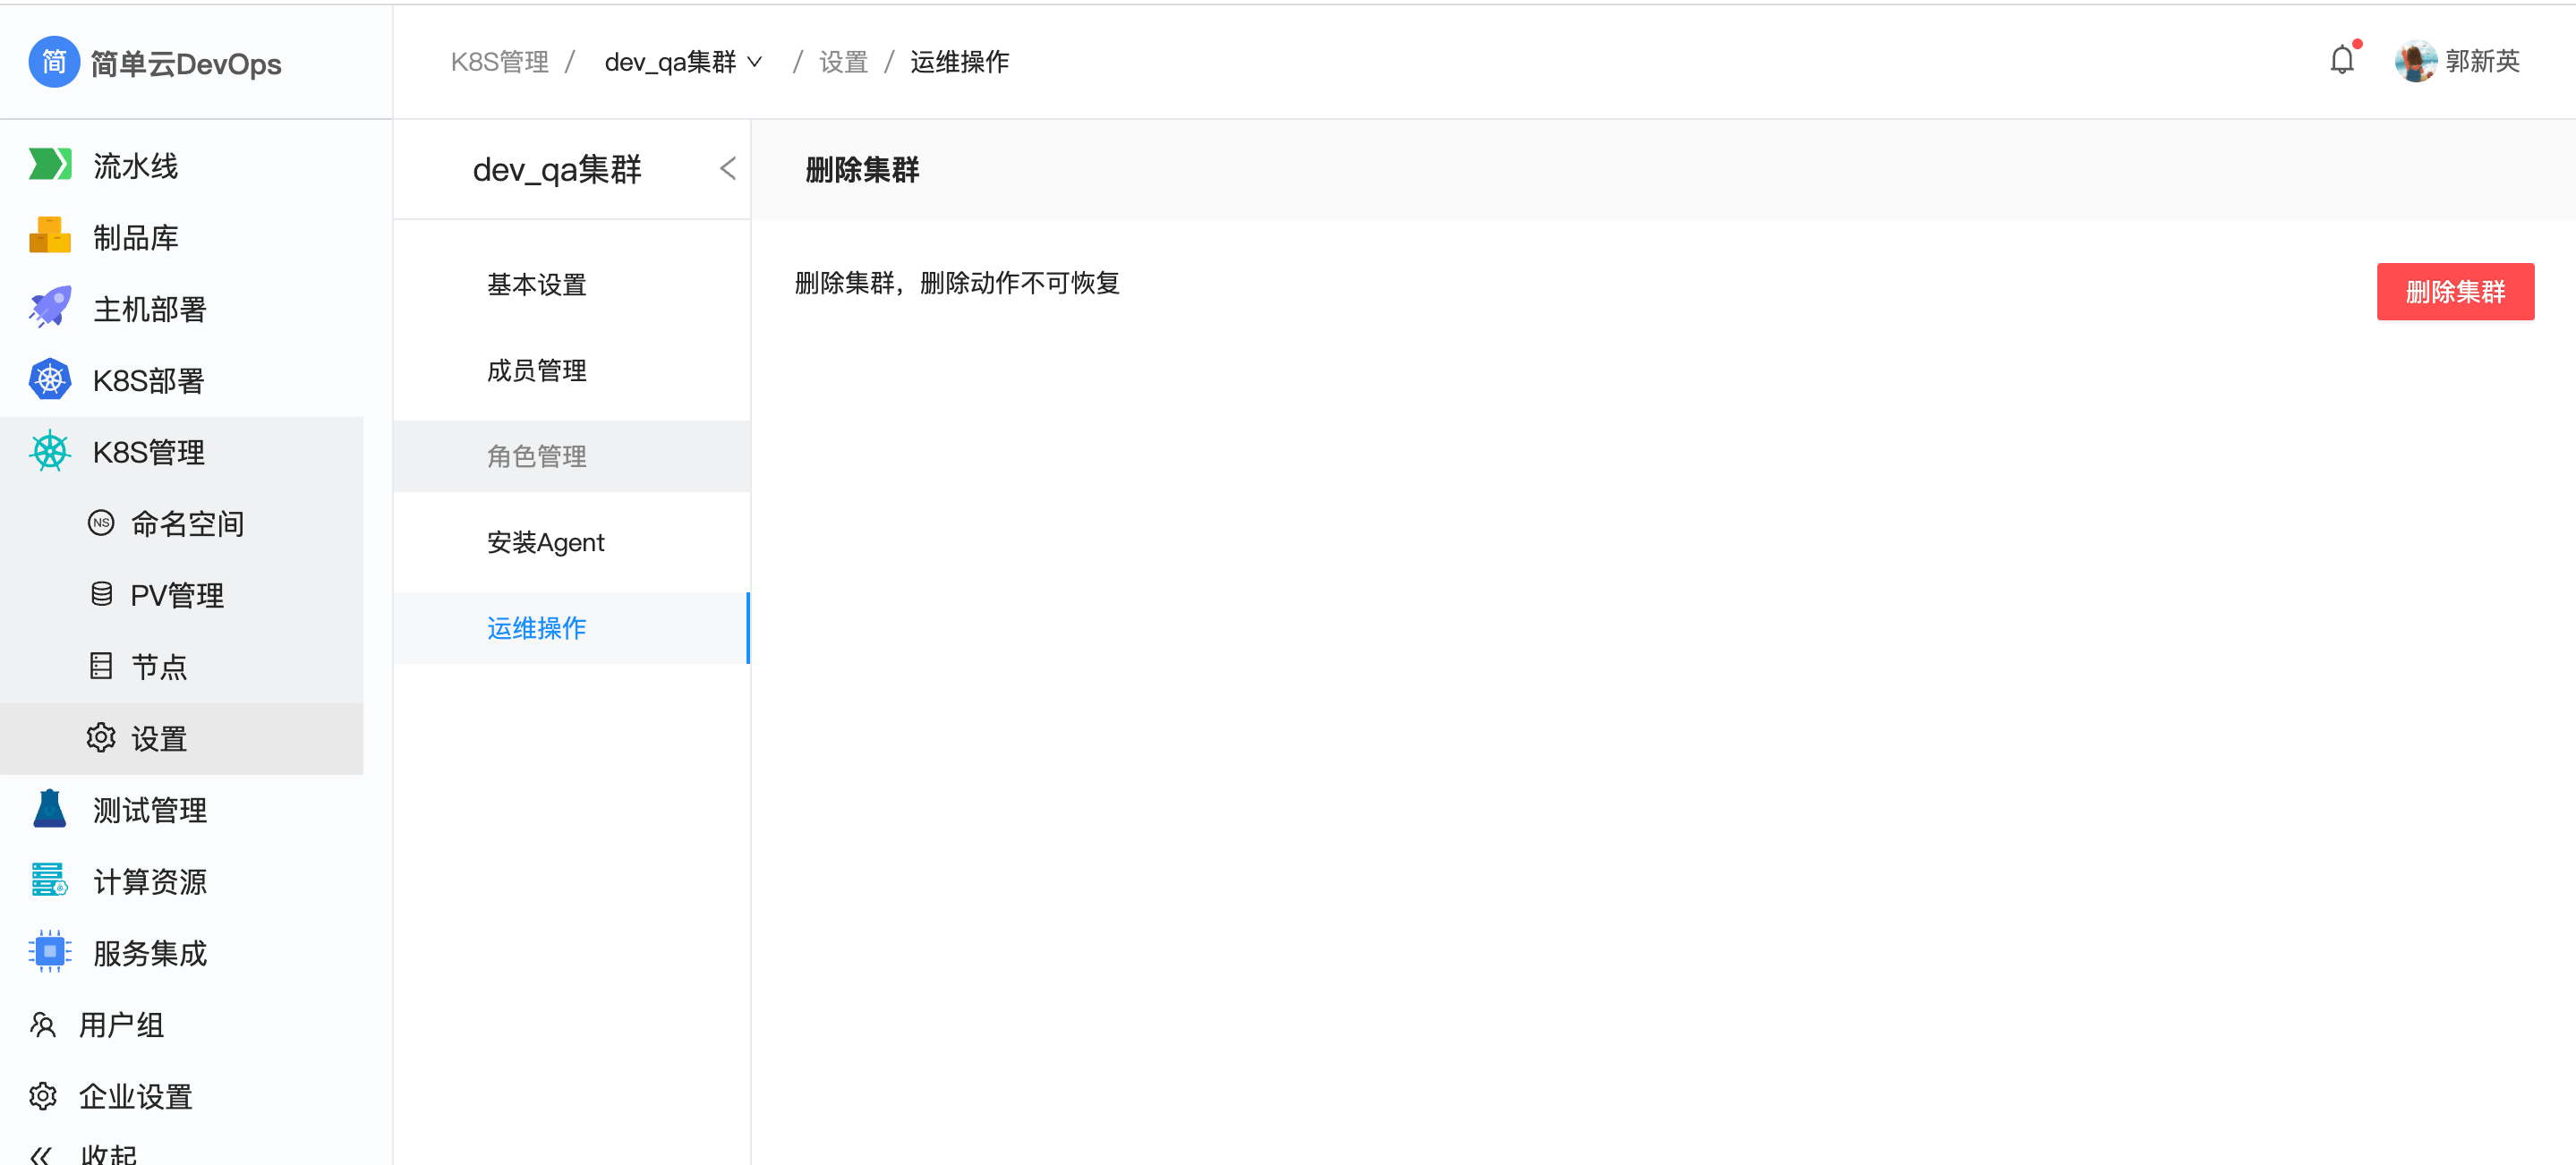Image resolution: width=2576 pixels, height=1165 pixels.
Task: Switch to 成员管理 tab
Action: pos(537,371)
